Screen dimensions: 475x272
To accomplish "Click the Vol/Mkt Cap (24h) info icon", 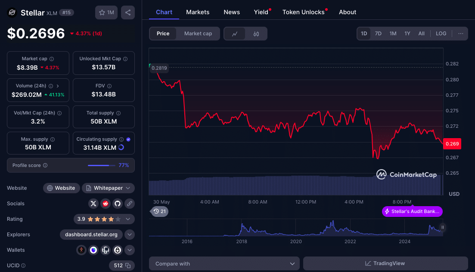I will click(x=60, y=113).
